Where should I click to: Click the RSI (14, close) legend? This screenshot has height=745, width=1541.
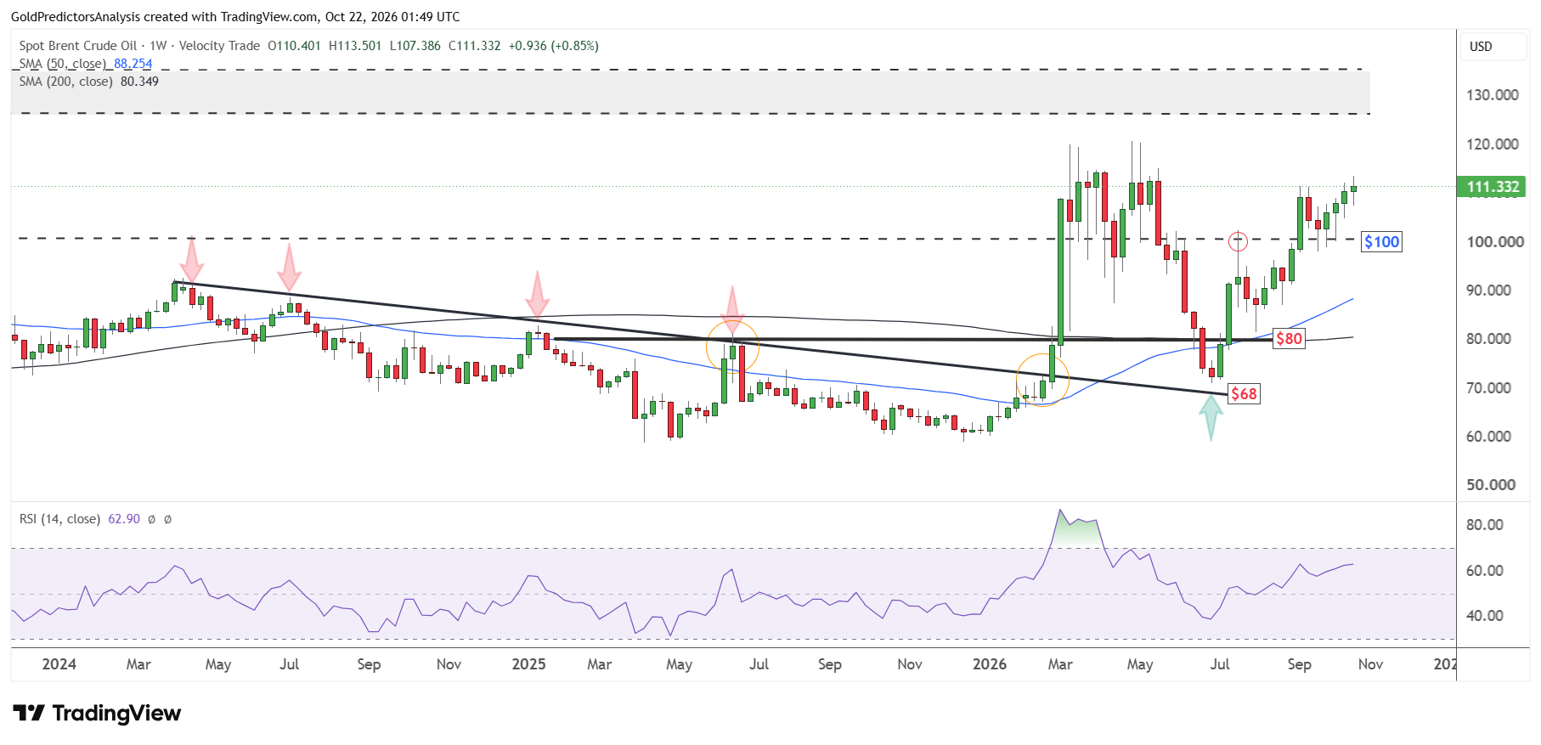coord(59,519)
